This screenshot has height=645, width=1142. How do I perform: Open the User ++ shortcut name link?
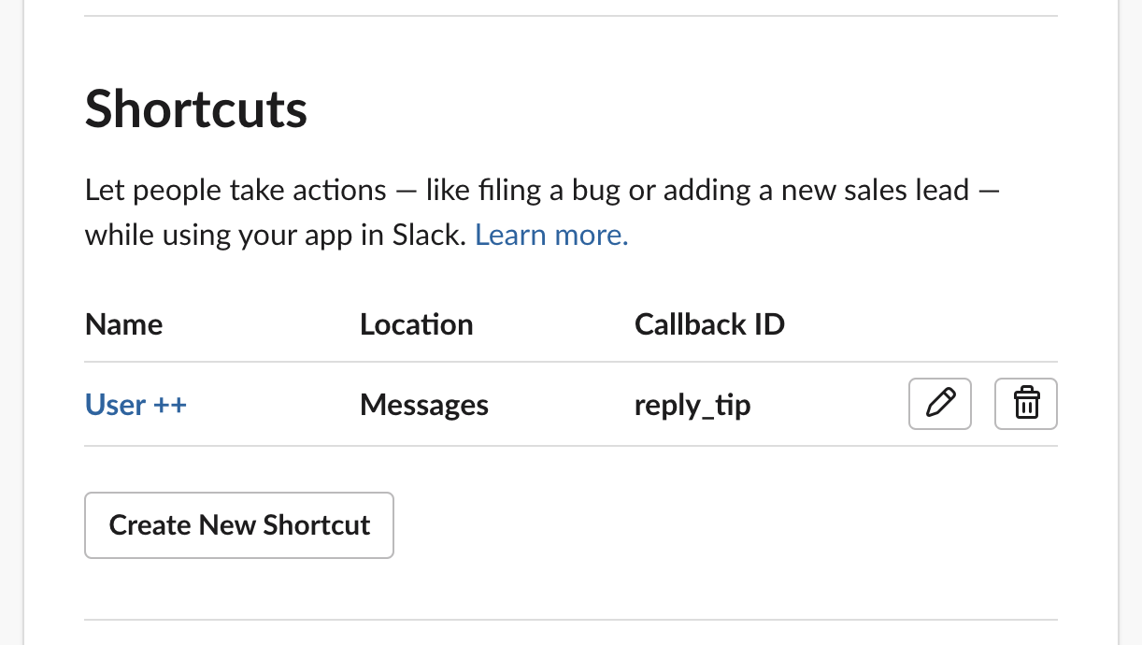[x=136, y=405]
